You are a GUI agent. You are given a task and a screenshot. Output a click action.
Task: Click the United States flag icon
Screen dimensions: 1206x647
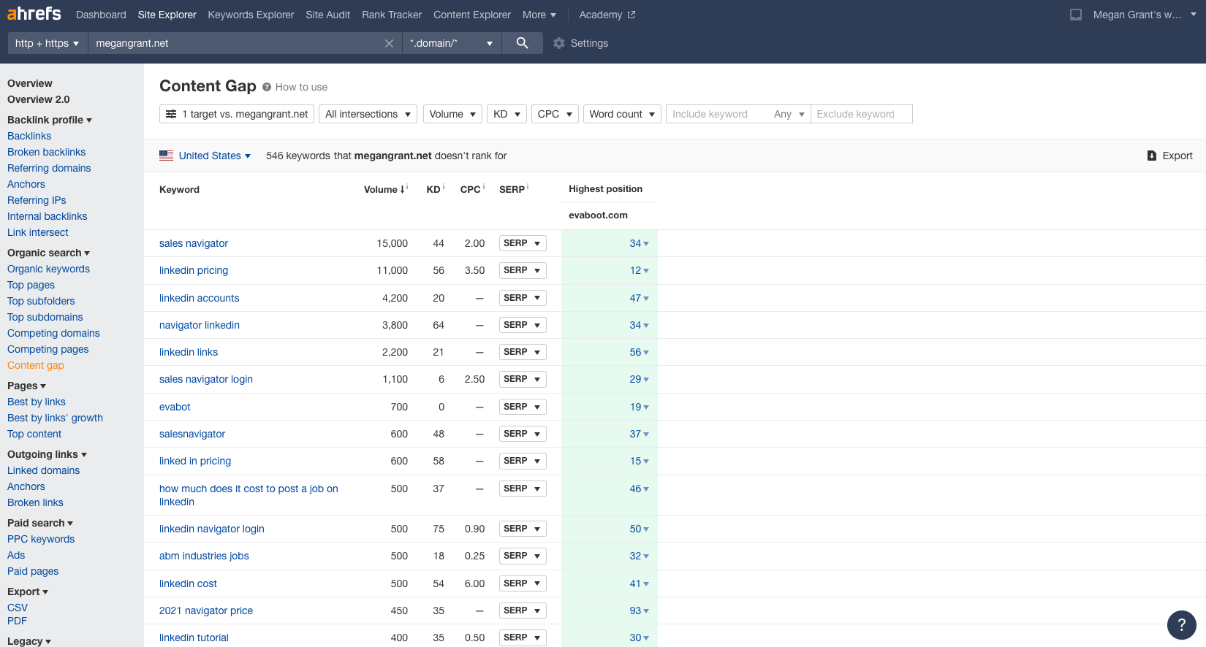(167, 156)
